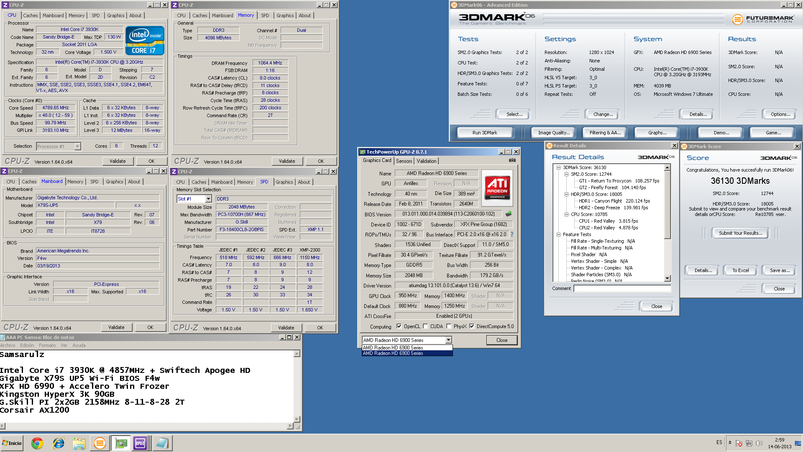Toggle the DirectCompute 5.0 checkbox
Viewport: 803px width, 452px height.
point(472,326)
